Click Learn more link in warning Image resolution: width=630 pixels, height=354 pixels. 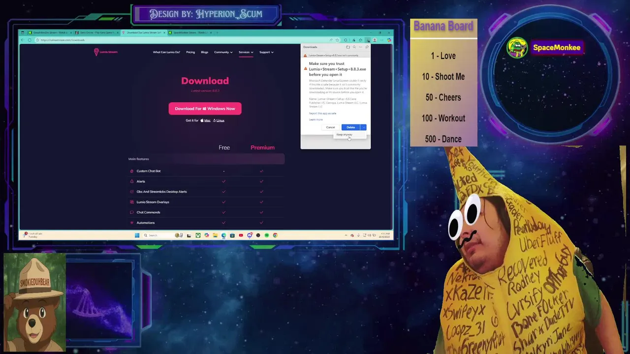point(315,119)
